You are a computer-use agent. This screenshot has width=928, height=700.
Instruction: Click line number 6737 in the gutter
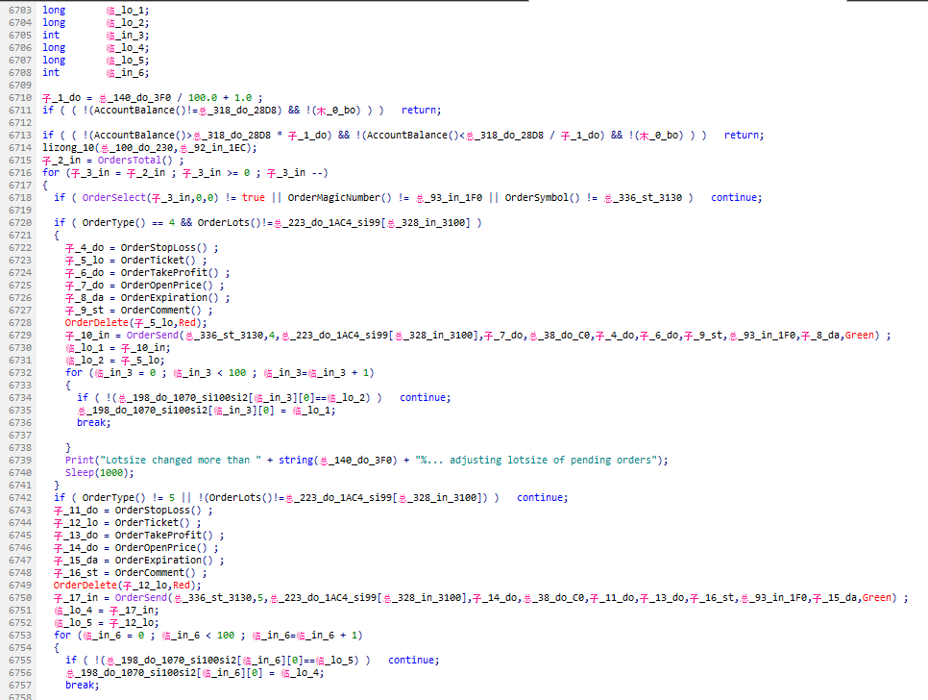[x=20, y=436]
